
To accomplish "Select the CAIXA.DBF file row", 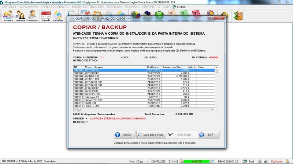I will click(x=144, y=103).
